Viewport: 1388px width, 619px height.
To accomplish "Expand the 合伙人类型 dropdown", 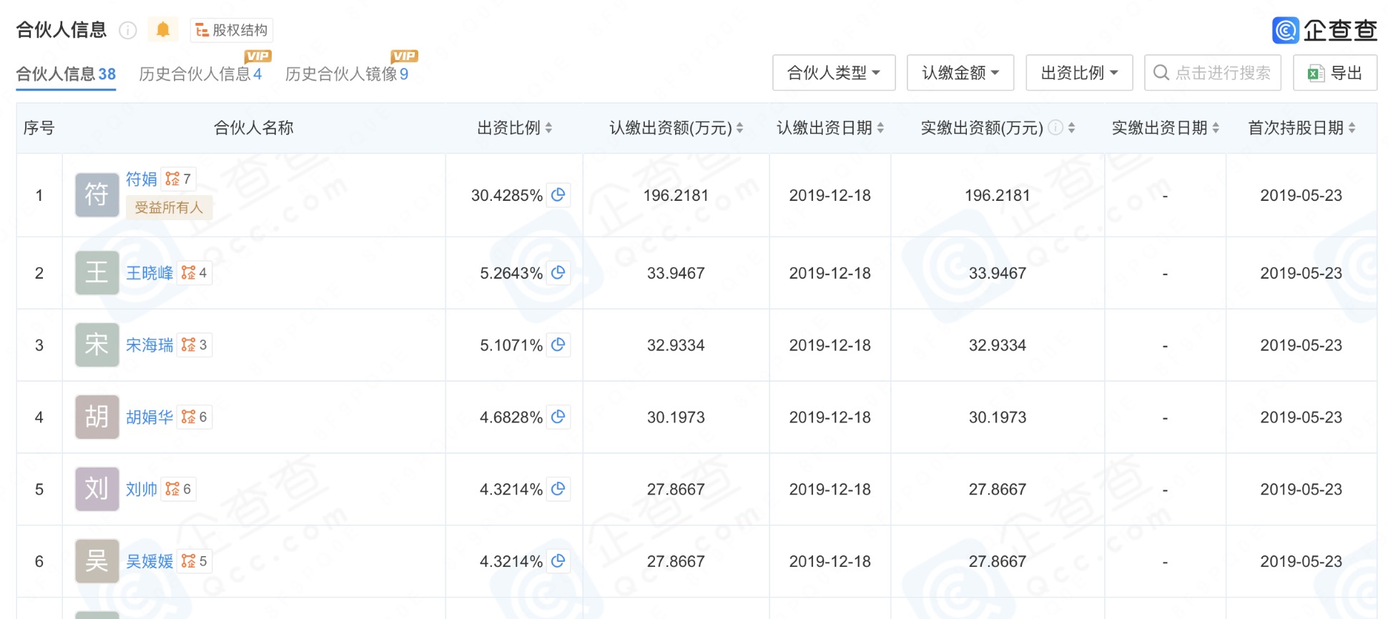I will [833, 73].
